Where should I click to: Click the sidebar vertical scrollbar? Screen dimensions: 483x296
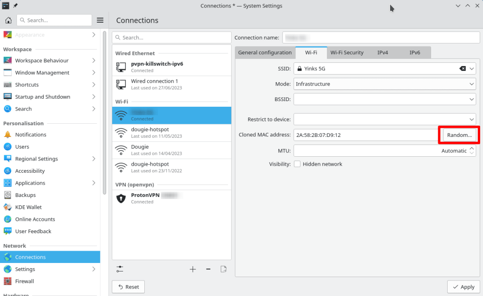(104, 112)
